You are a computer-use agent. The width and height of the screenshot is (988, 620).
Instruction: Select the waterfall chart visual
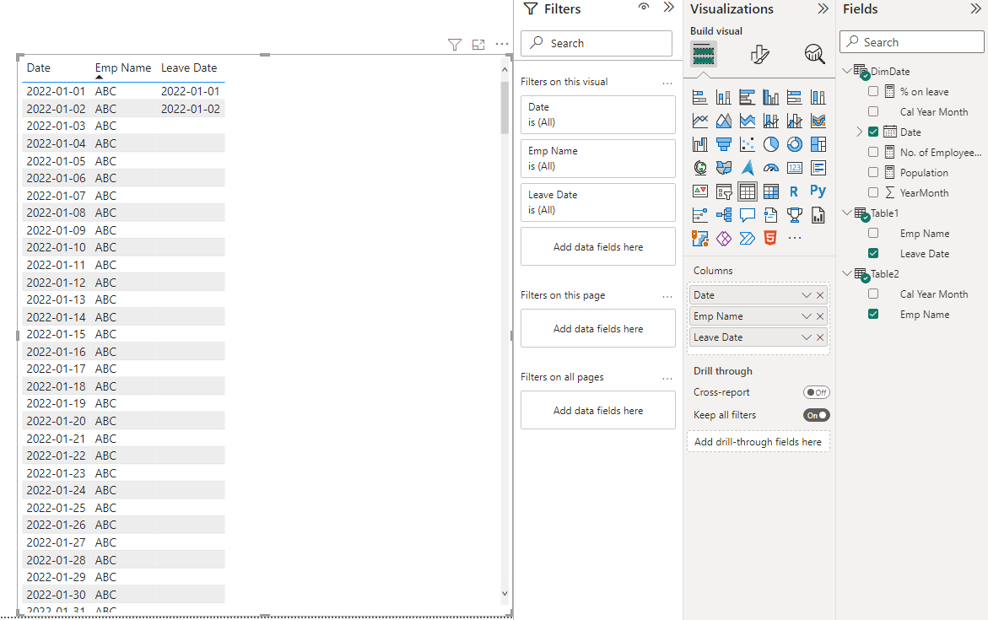[699, 144]
